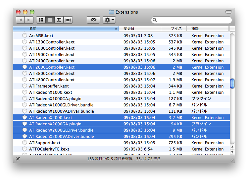Click the ATI1300Controller.kext file icon
Viewport: 248px width, 181px height.
[25, 42]
